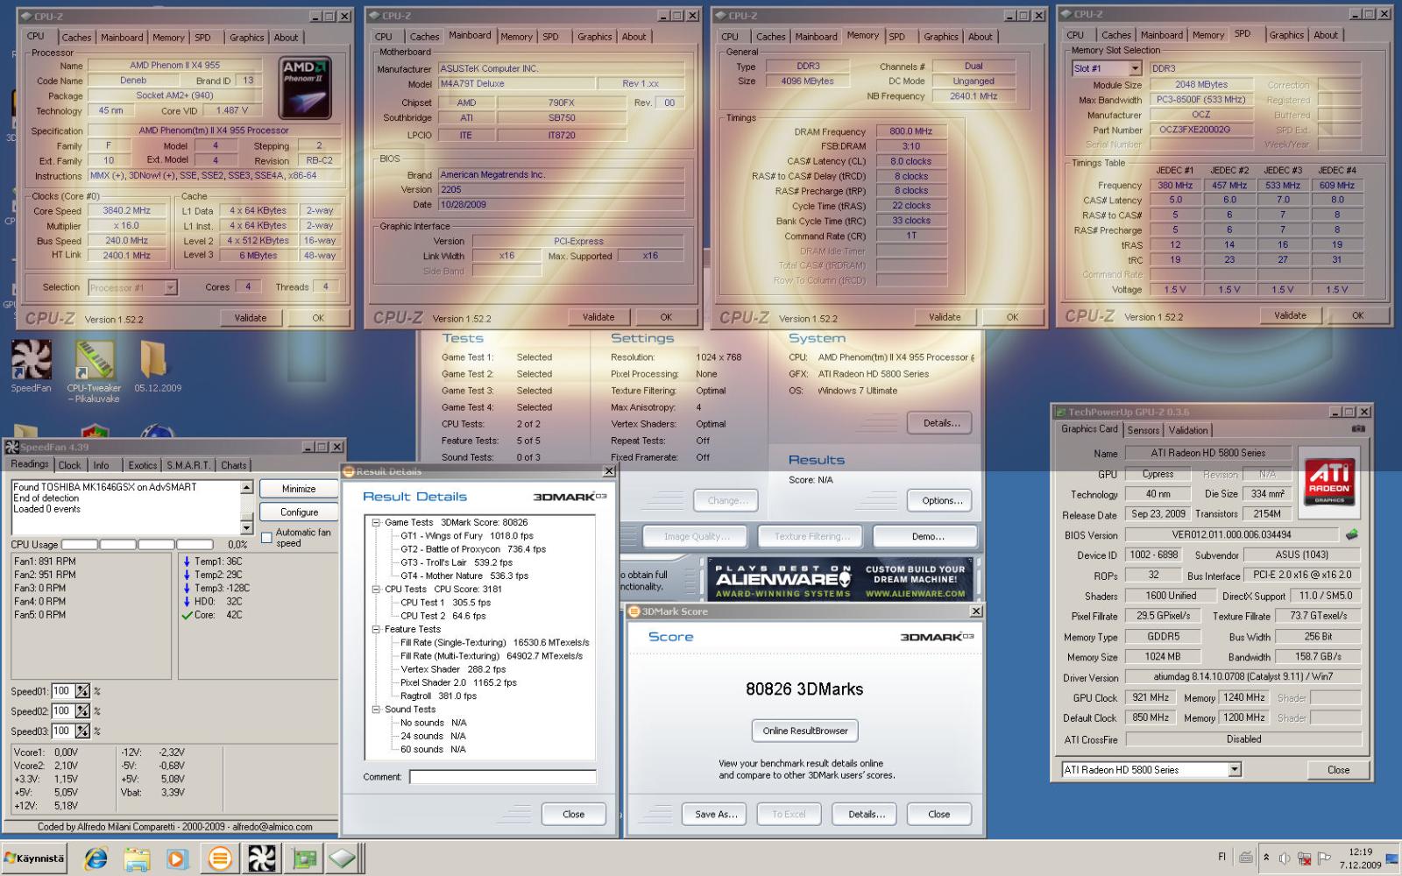This screenshot has height=876, width=1402.
Task: Click the chip icon at taskbar end
Action: pos(343,858)
